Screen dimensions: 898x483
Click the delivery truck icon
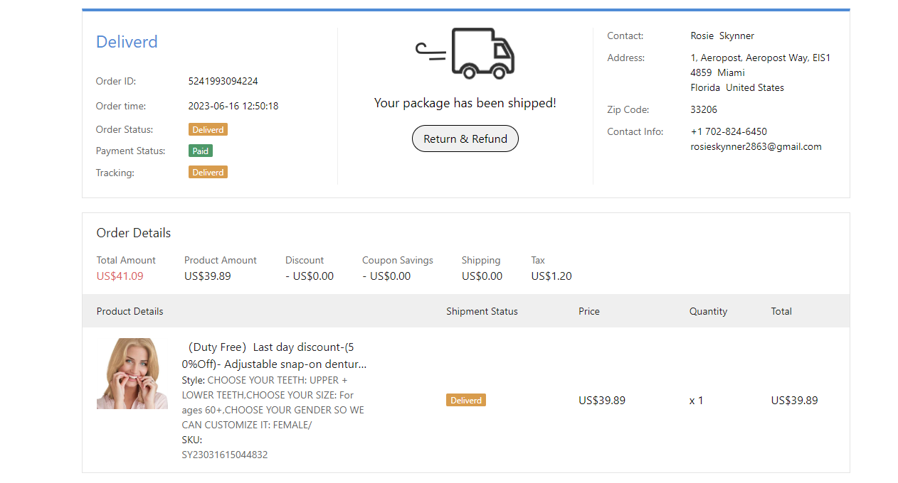(x=465, y=53)
